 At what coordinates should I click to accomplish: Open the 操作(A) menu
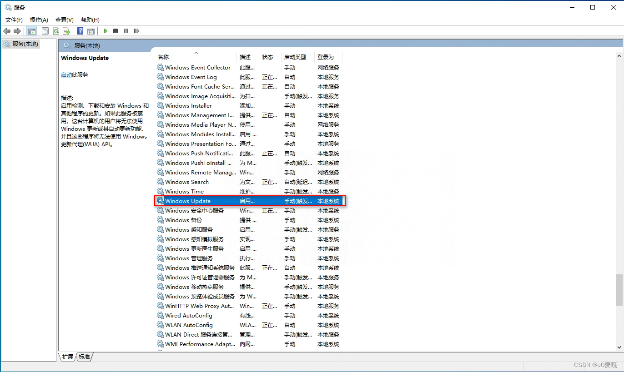click(x=39, y=20)
